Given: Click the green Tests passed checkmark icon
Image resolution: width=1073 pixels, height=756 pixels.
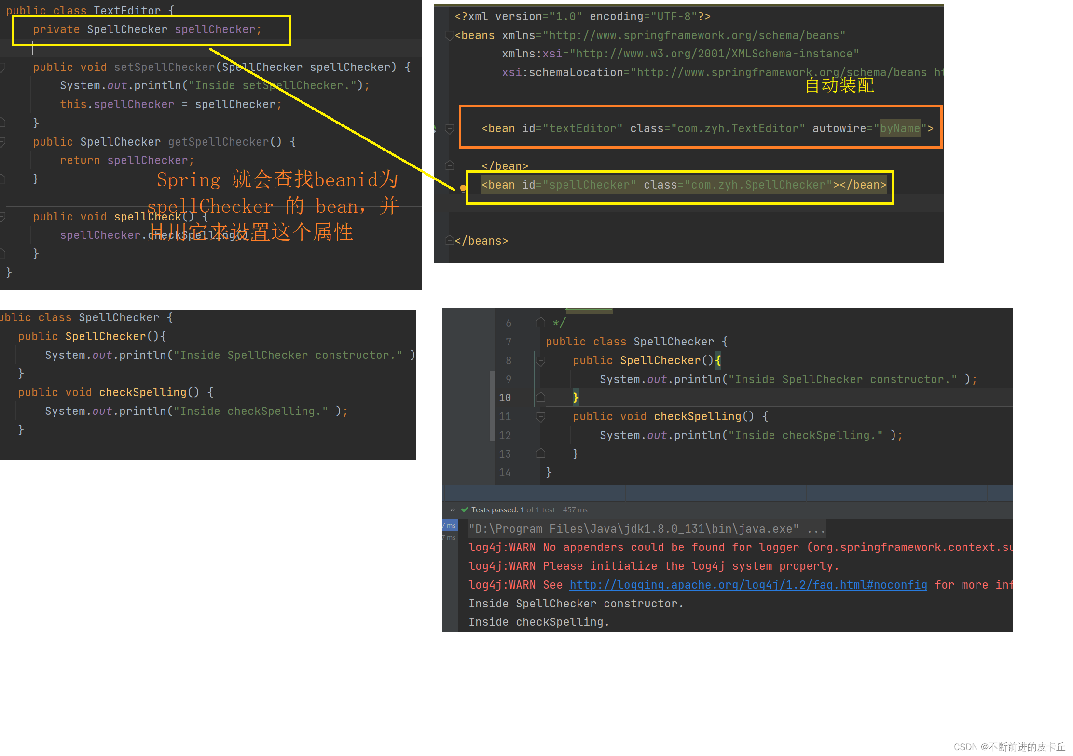Looking at the screenshot, I should pyautogui.click(x=465, y=509).
